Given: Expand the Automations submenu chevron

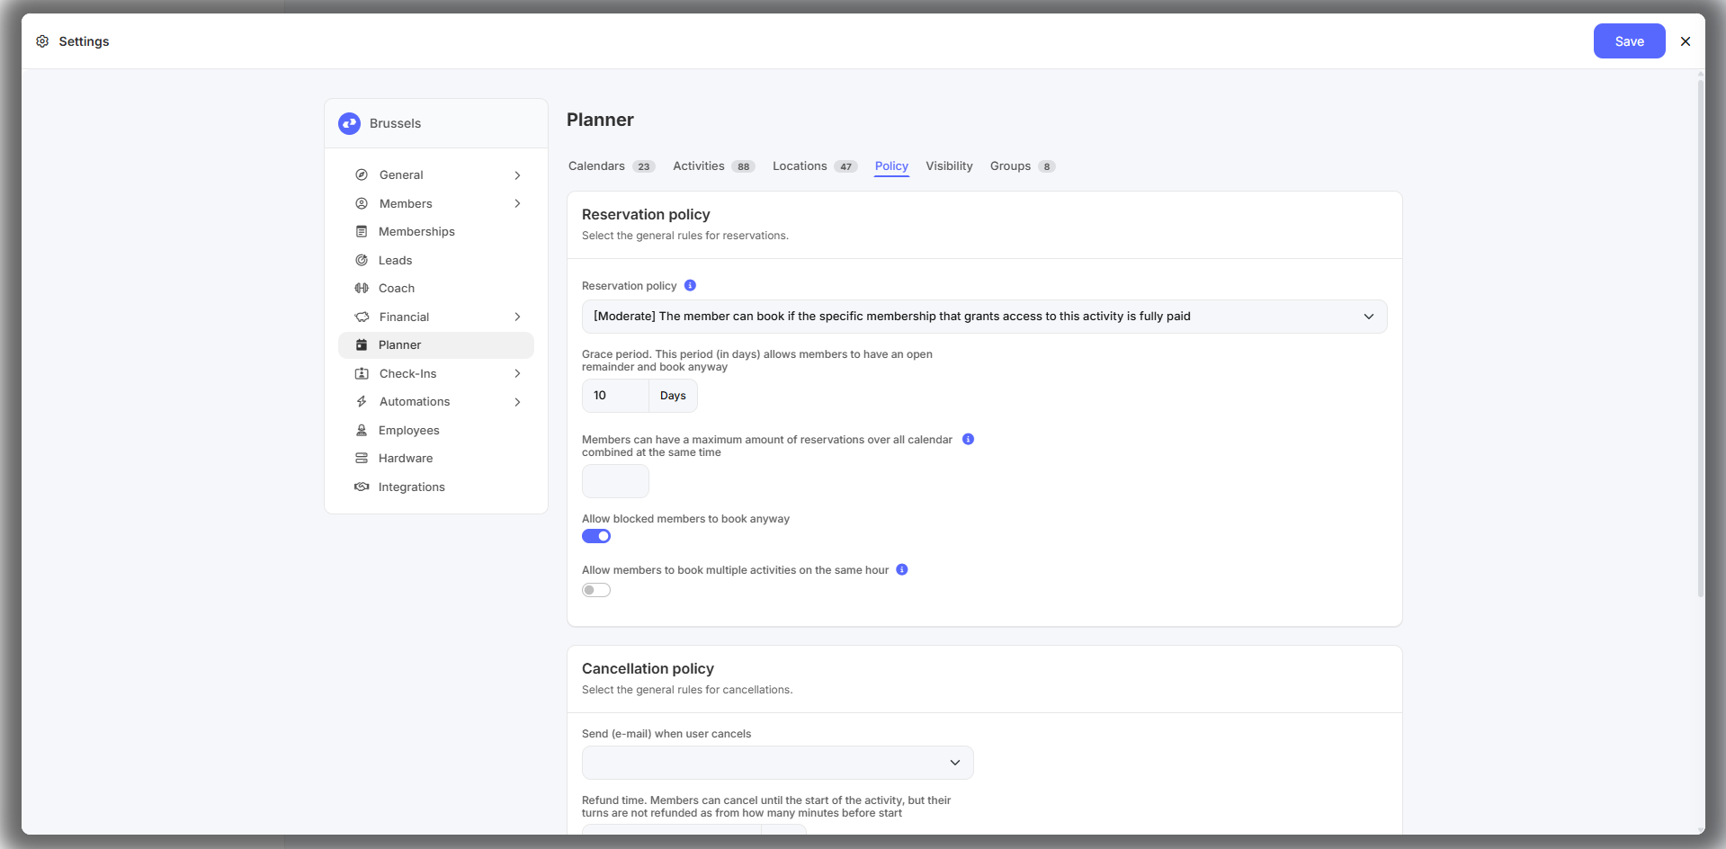Looking at the screenshot, I should pos(518,402).
